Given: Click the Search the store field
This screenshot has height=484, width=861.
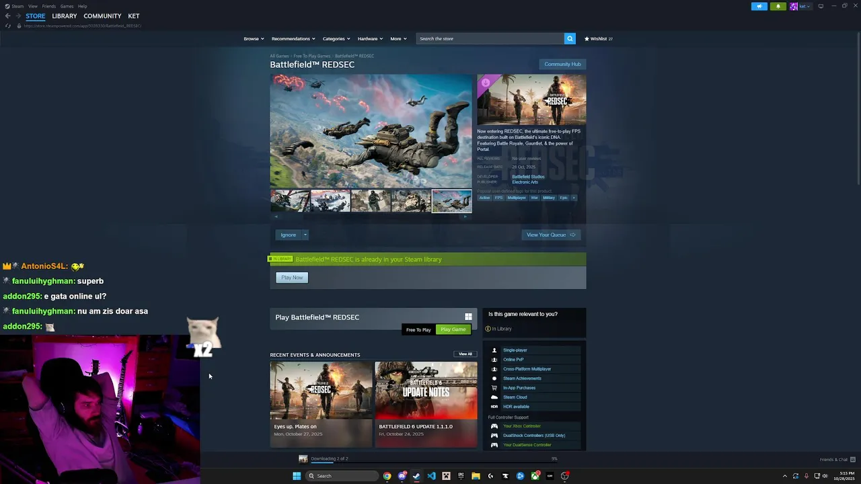Looking at the screenshot, I should tap(490, 38).
